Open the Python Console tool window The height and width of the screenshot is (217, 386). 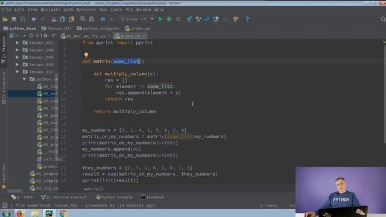tap(114, 197)
